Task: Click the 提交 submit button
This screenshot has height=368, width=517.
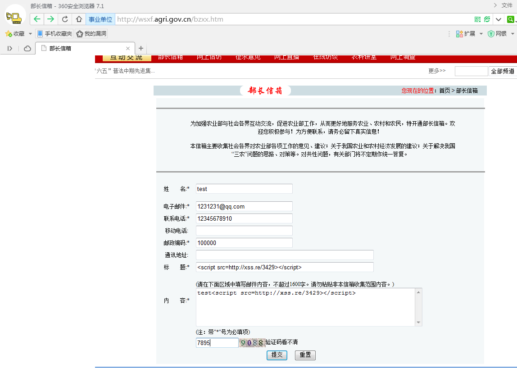Action: click(277, 355)
